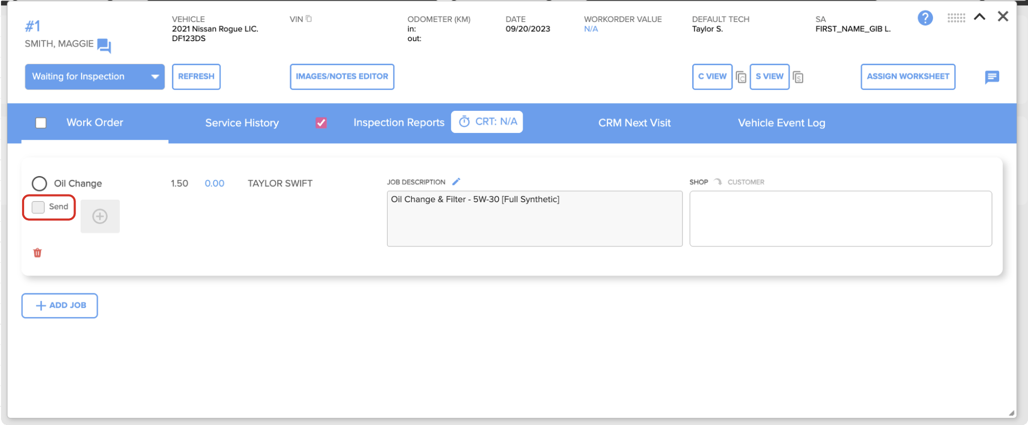This screenshot has width=1028, height=425.
Task: Toggle the Work Order tab checkbox
Action: click(41, 123)
